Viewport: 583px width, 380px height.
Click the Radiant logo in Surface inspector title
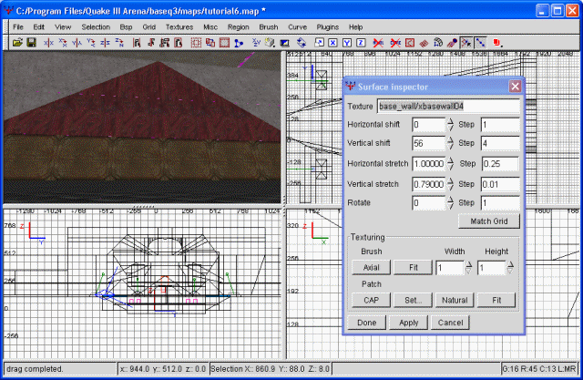[350, 87]
